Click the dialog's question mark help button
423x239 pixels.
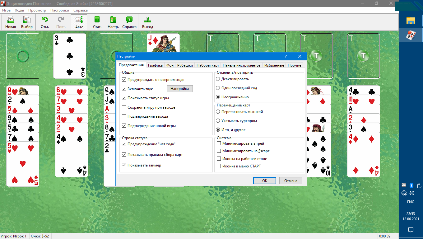pyautogui.click(x=286, y=56)
